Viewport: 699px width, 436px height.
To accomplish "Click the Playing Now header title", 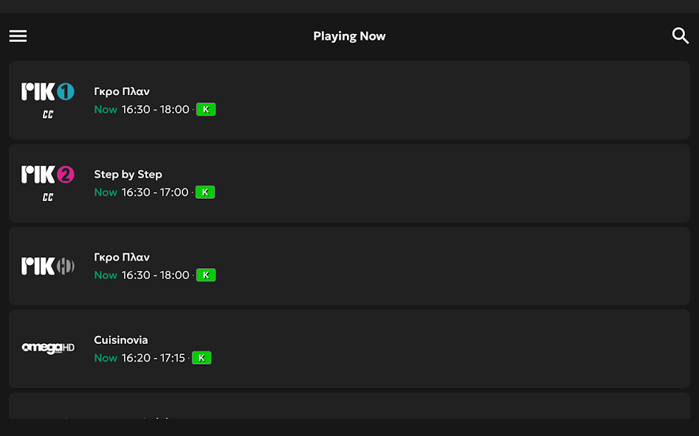I will click(349, 36).
